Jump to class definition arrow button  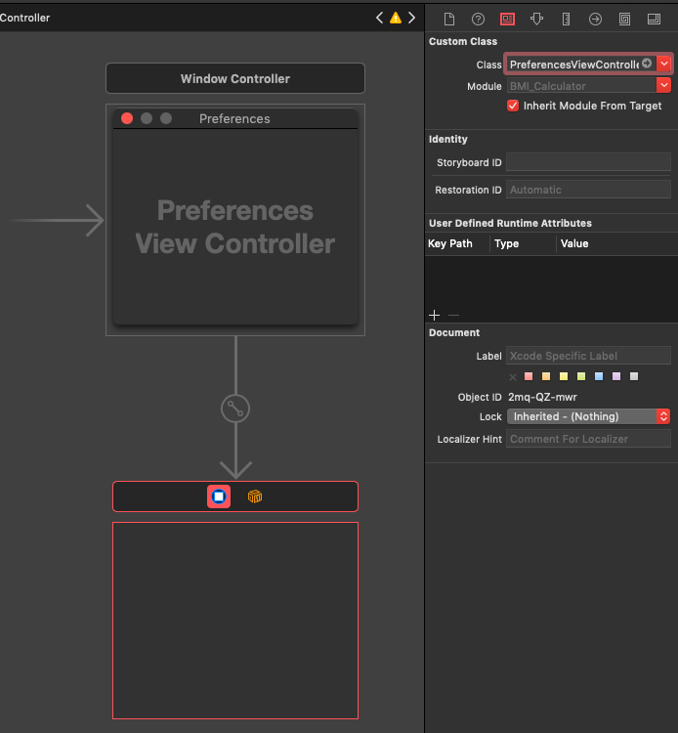click(x=647, y=64)
